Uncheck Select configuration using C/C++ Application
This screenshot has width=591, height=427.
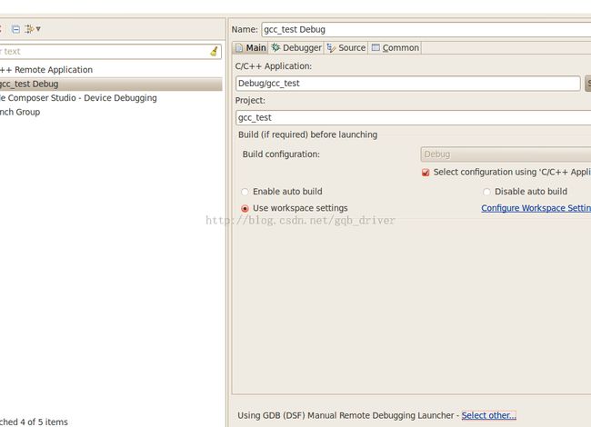click(x=426, y=173)
